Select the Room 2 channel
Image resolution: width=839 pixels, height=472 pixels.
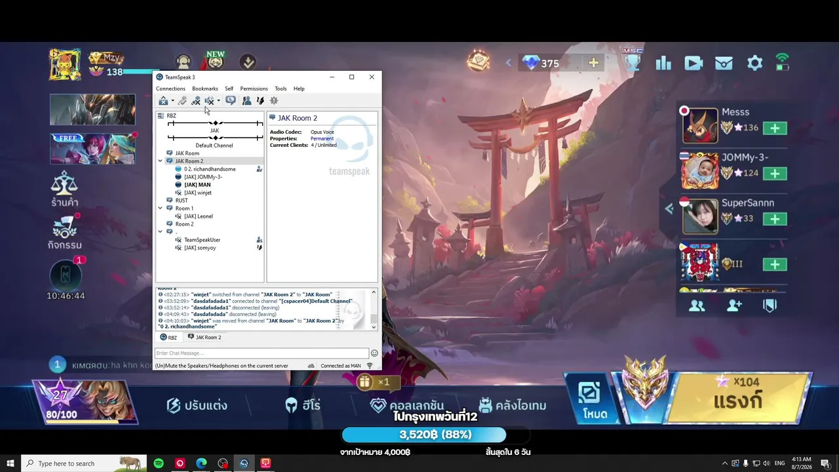[x=184, y=224]
